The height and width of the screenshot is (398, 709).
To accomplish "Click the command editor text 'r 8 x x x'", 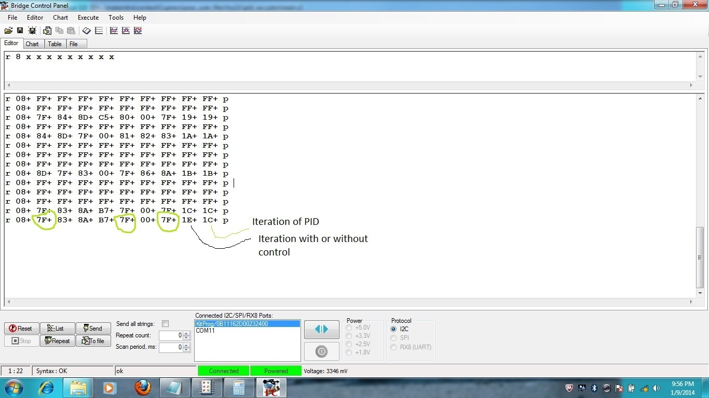I will click(x=60, y=57).
